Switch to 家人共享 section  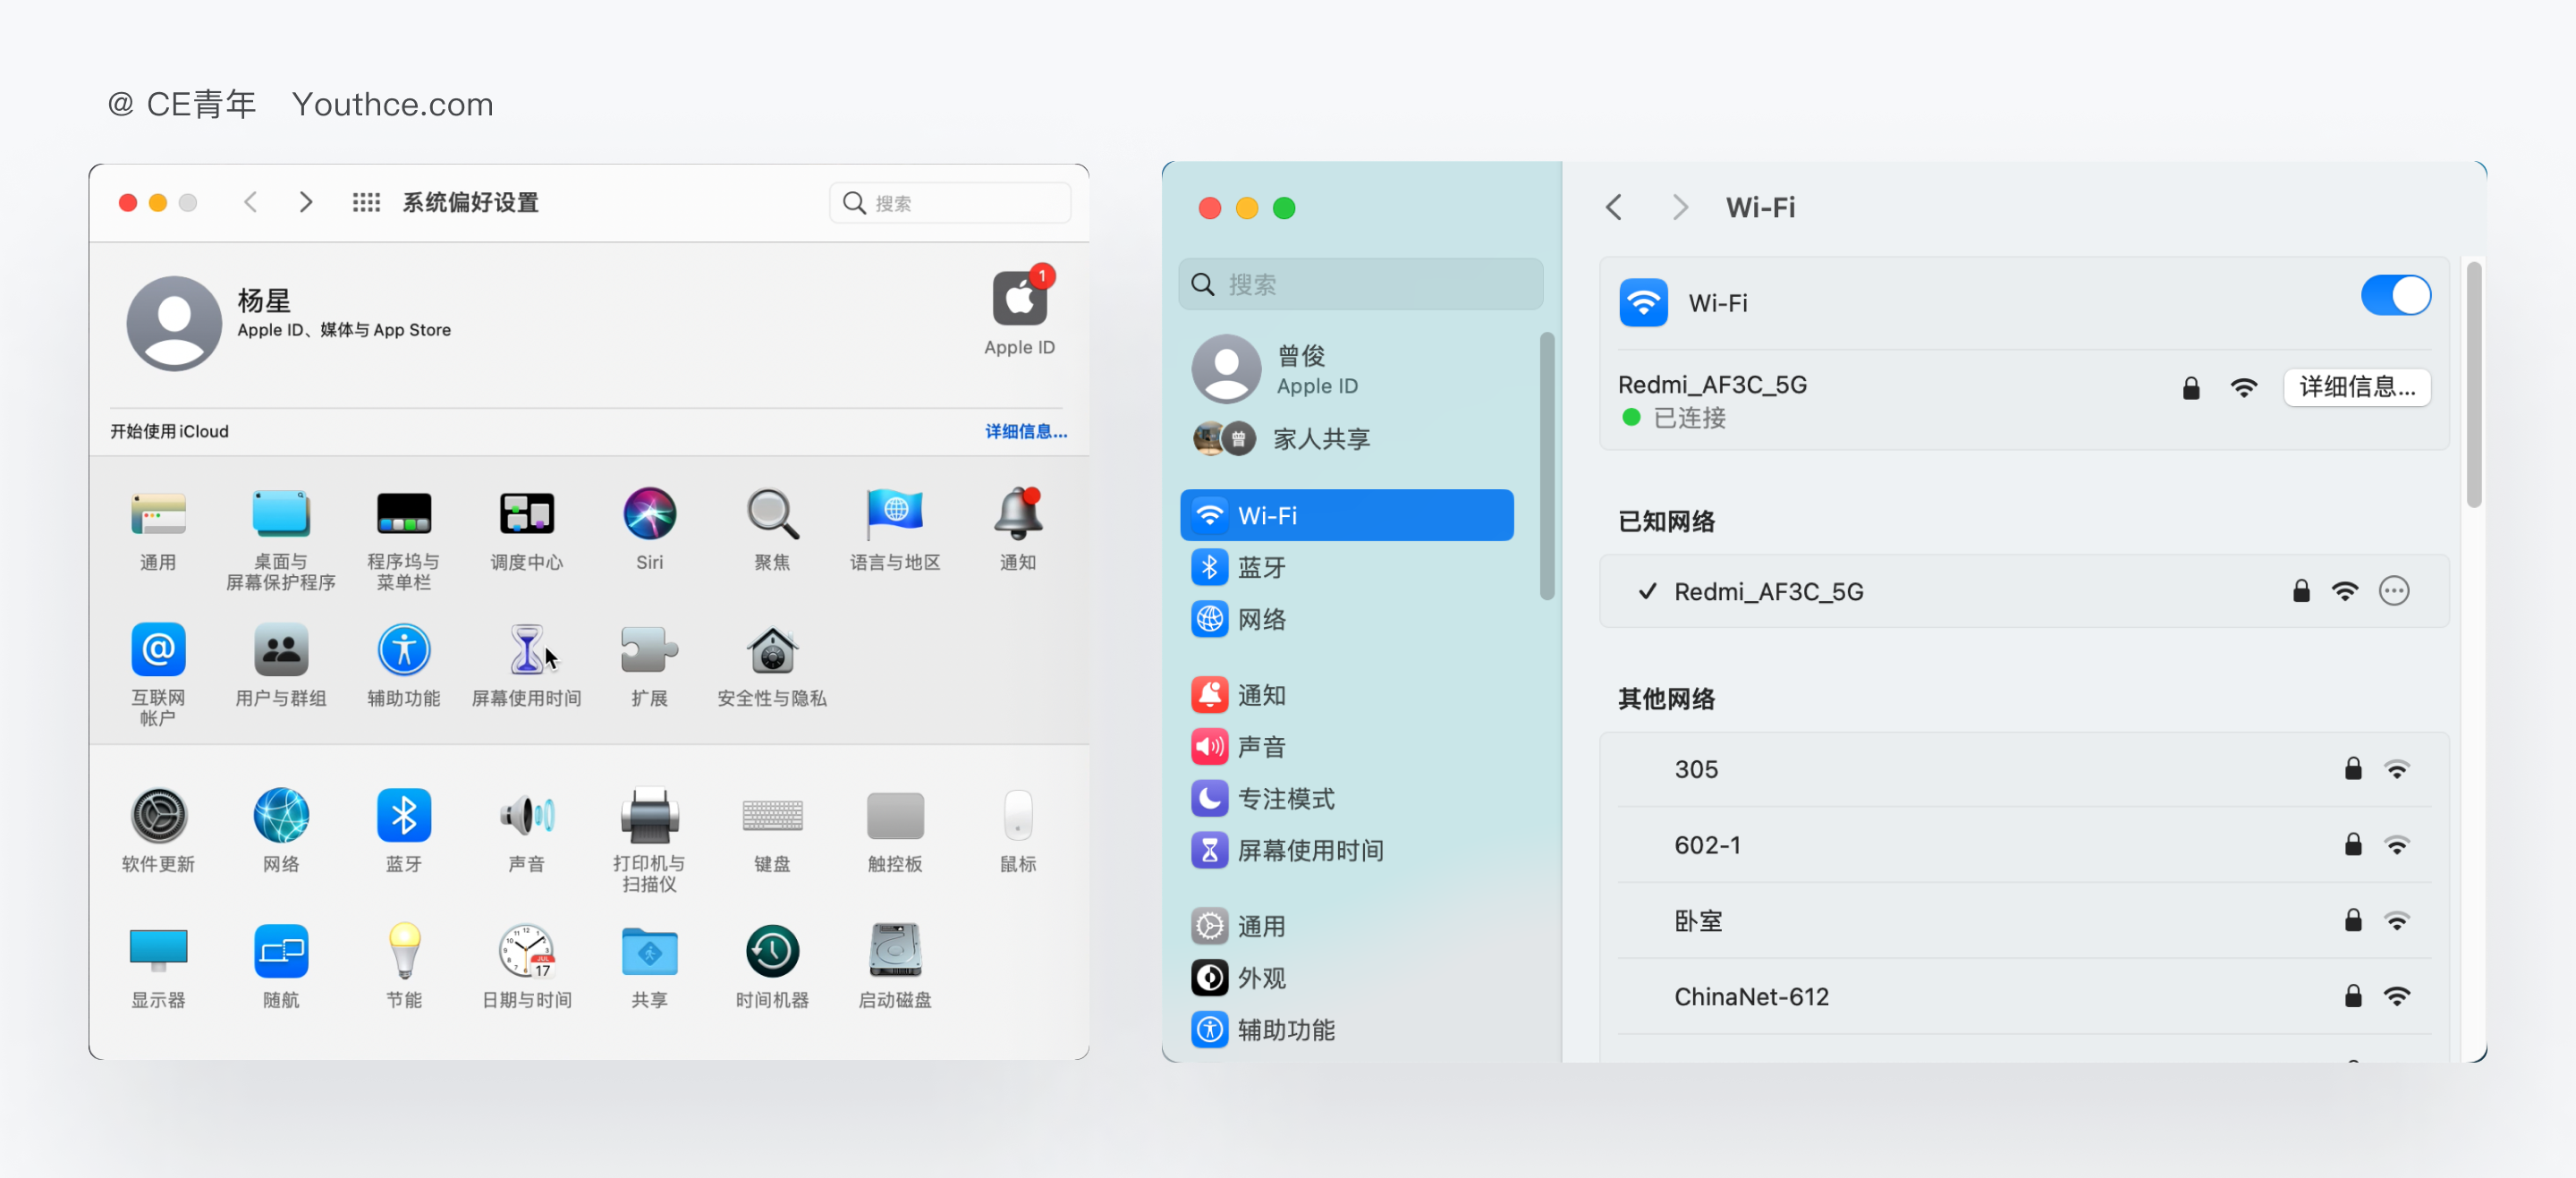point(1322,438)
